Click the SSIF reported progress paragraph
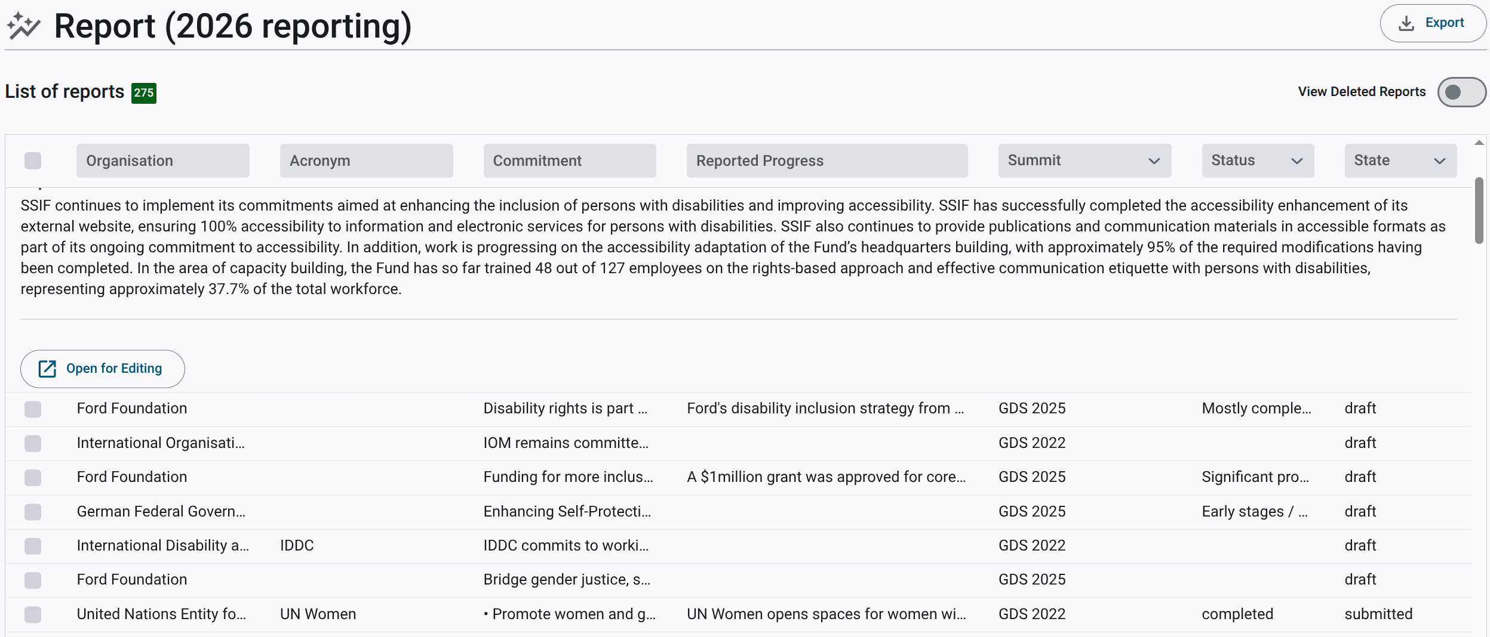This screenshot has height=637, width=1490. tap(733, 247)
